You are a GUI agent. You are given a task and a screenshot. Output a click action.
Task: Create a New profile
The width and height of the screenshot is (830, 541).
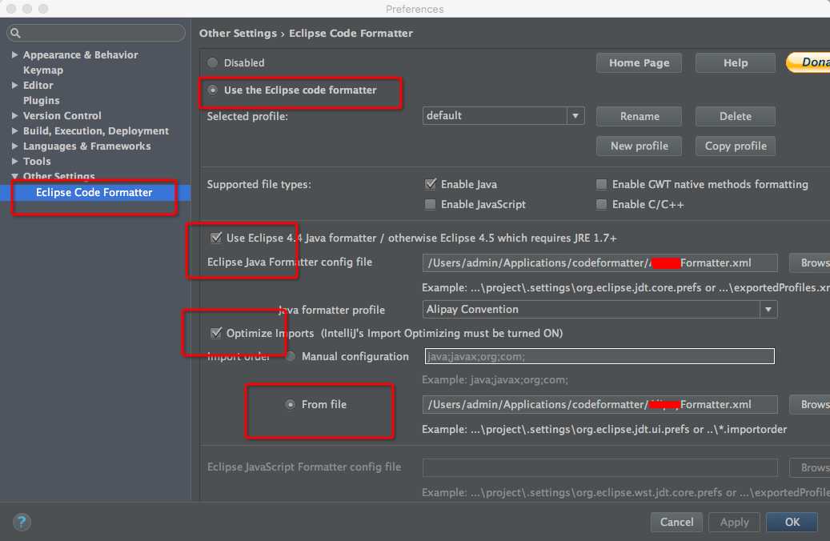(x=639, y=146)
